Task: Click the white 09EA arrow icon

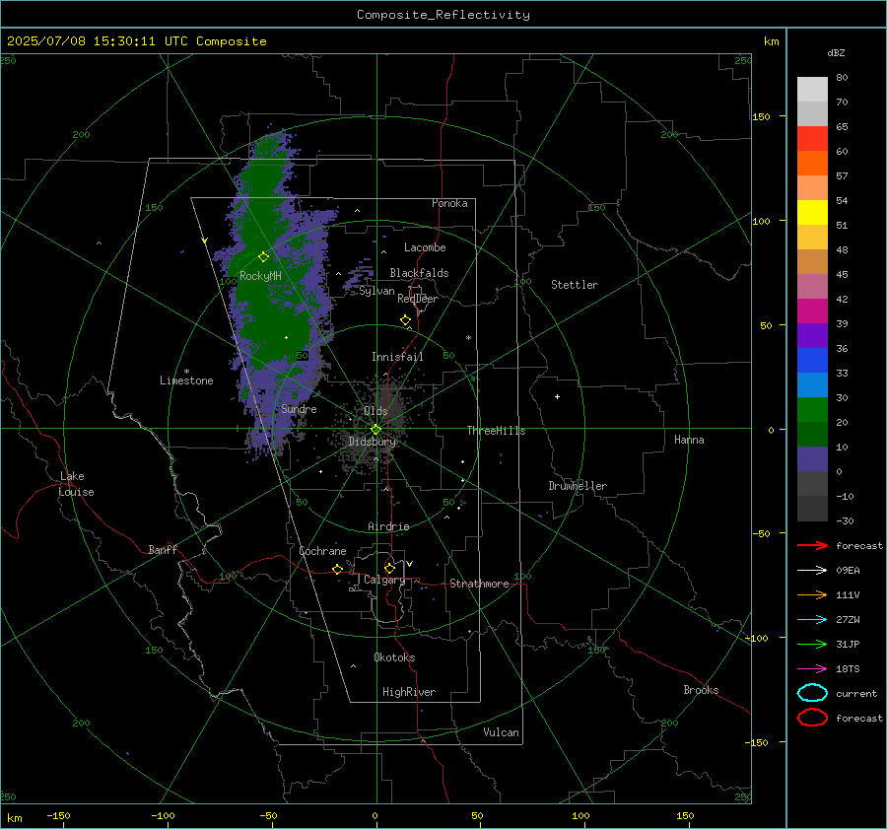Action: (x=812, y=571)
